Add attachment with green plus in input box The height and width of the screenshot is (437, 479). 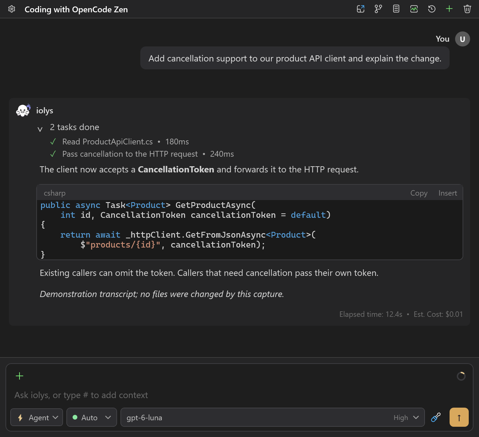[20, 376]
